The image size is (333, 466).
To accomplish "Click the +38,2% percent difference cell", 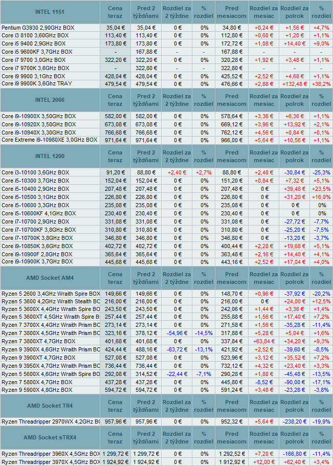I will 321,84.
